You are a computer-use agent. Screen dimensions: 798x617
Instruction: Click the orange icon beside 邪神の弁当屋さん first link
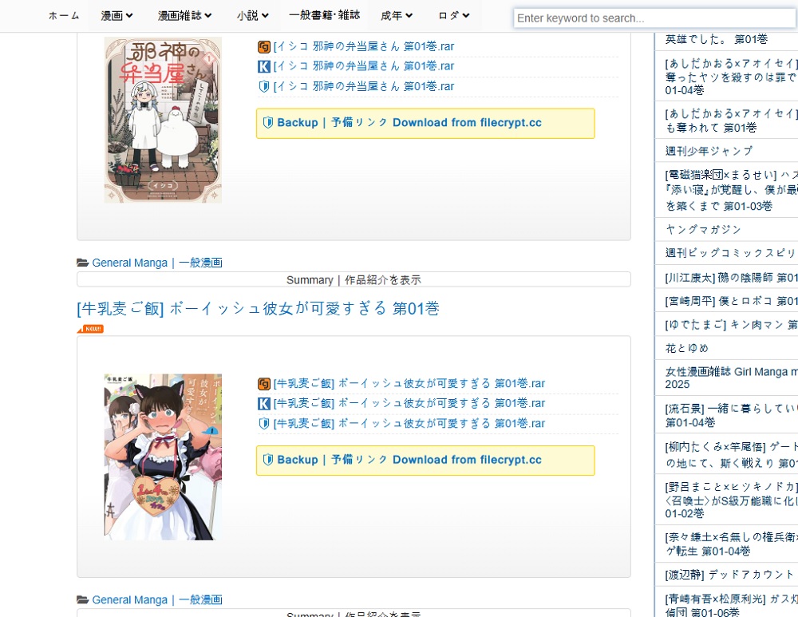pyautogui.click(x=264, y=47)
